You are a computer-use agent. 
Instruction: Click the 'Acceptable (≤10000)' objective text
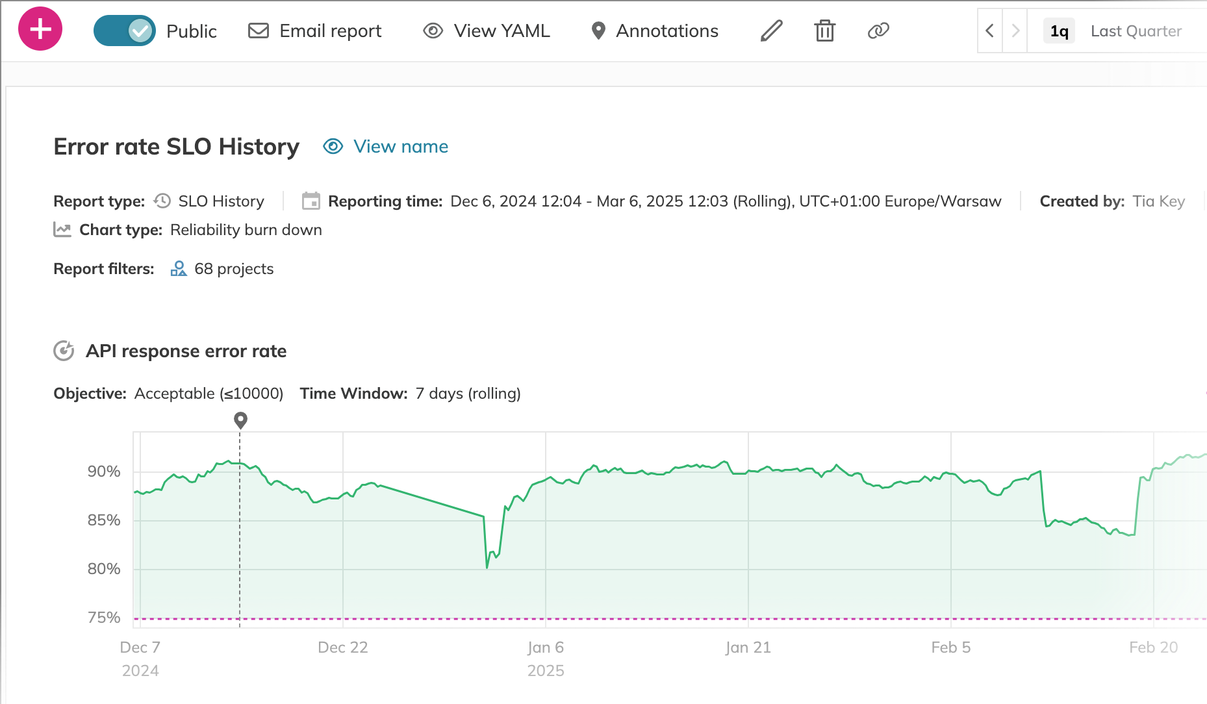point(209,394)
